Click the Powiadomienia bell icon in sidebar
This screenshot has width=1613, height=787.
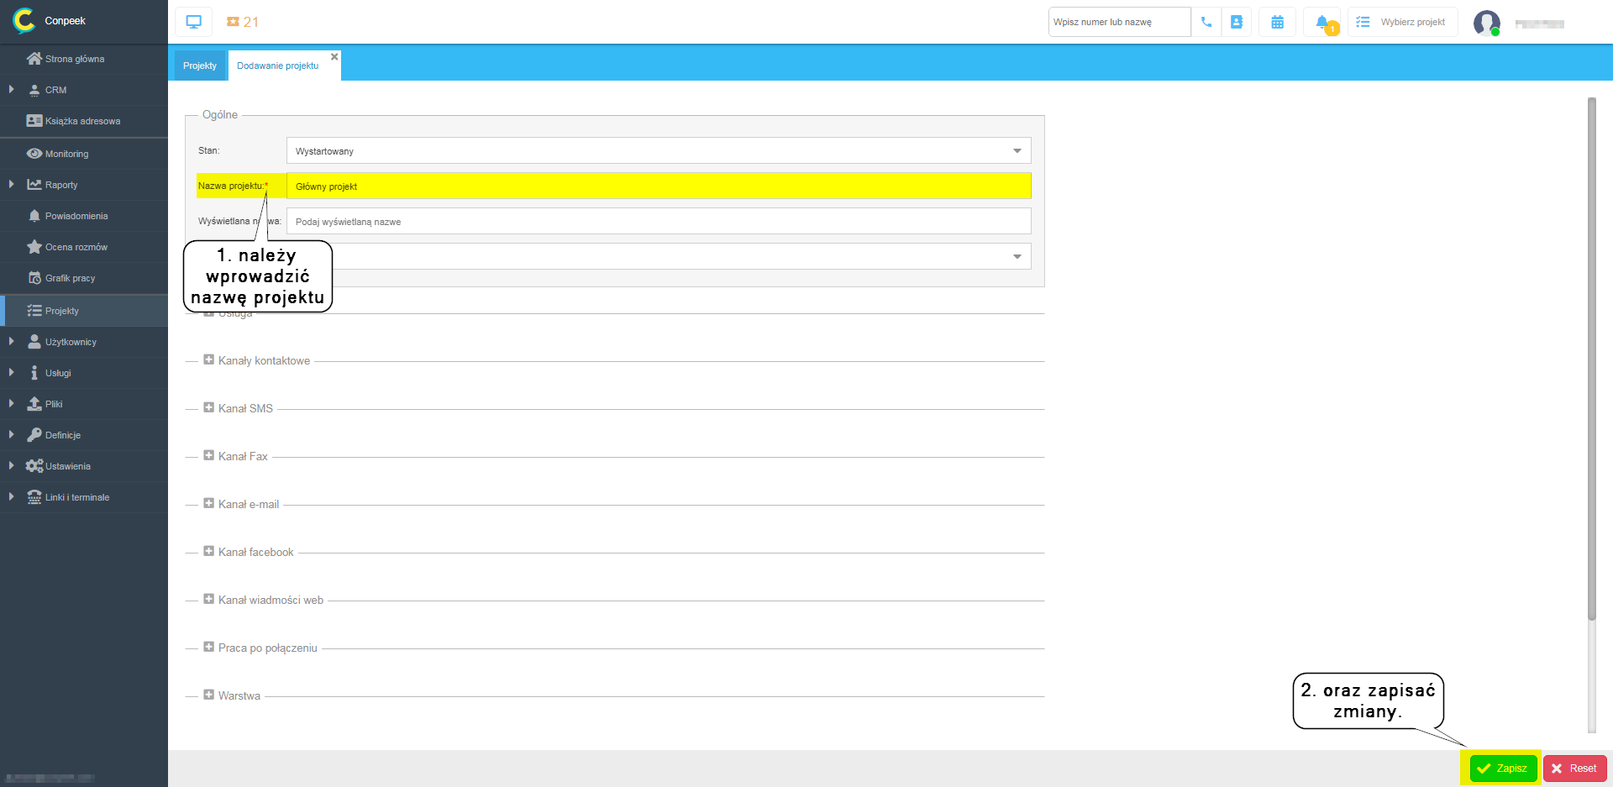[34, 216]
